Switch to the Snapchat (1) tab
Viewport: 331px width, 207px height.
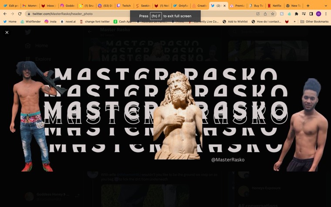86,6
